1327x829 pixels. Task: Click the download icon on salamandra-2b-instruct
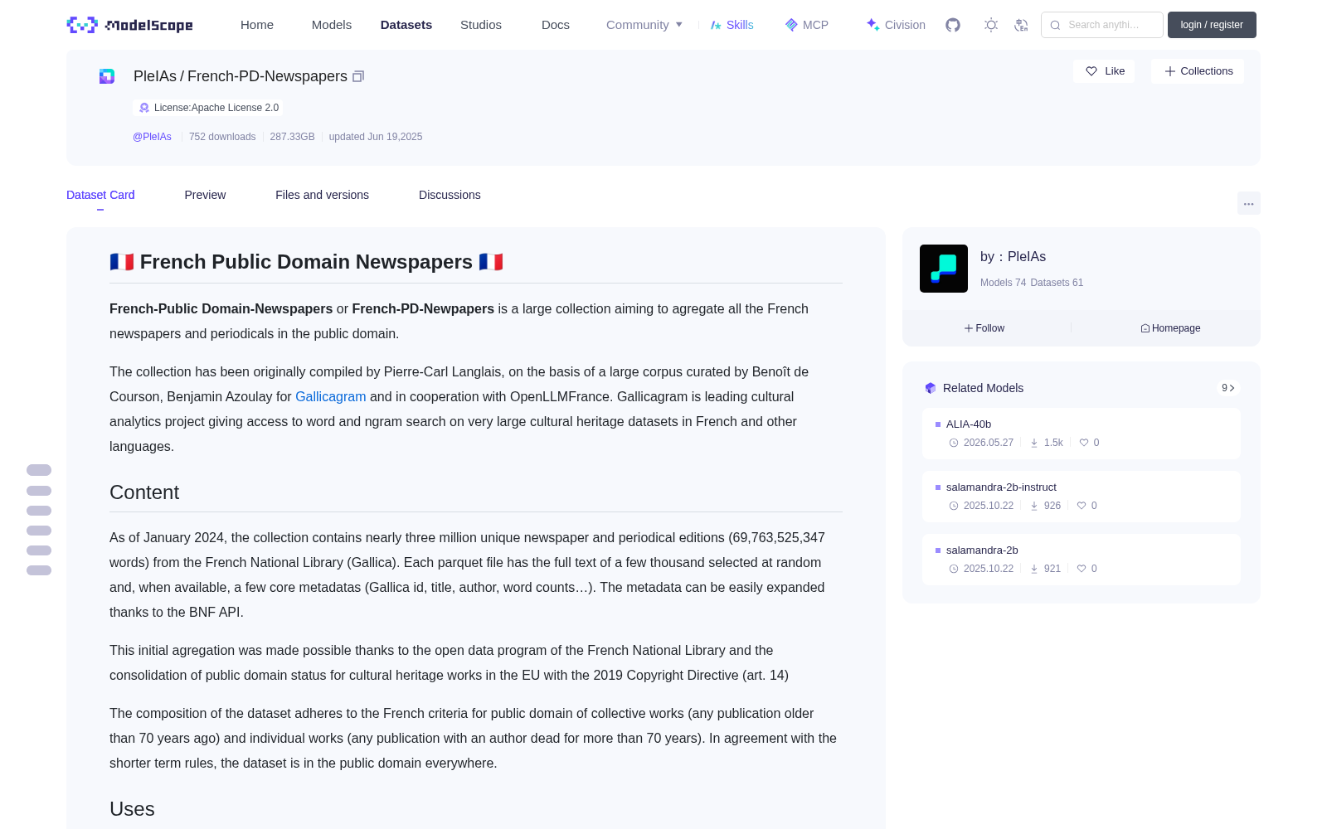(x=1034, y=506)
